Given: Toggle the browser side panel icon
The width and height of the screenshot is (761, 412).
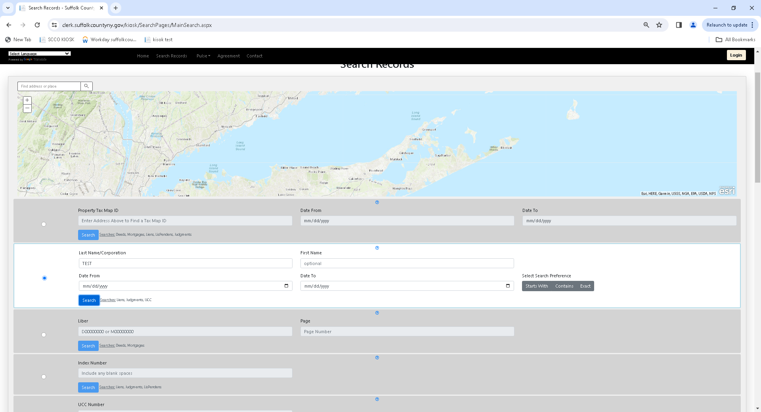Looking at the screenshot, I should tap(679, 25).
